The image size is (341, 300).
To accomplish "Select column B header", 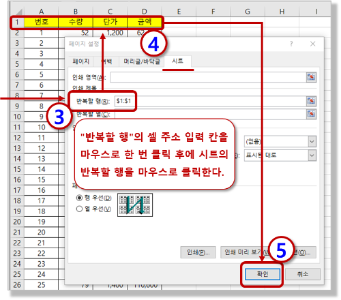I will [76, 12].
